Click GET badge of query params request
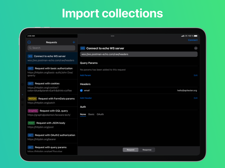The image size is (225, 168). point(30,147)
